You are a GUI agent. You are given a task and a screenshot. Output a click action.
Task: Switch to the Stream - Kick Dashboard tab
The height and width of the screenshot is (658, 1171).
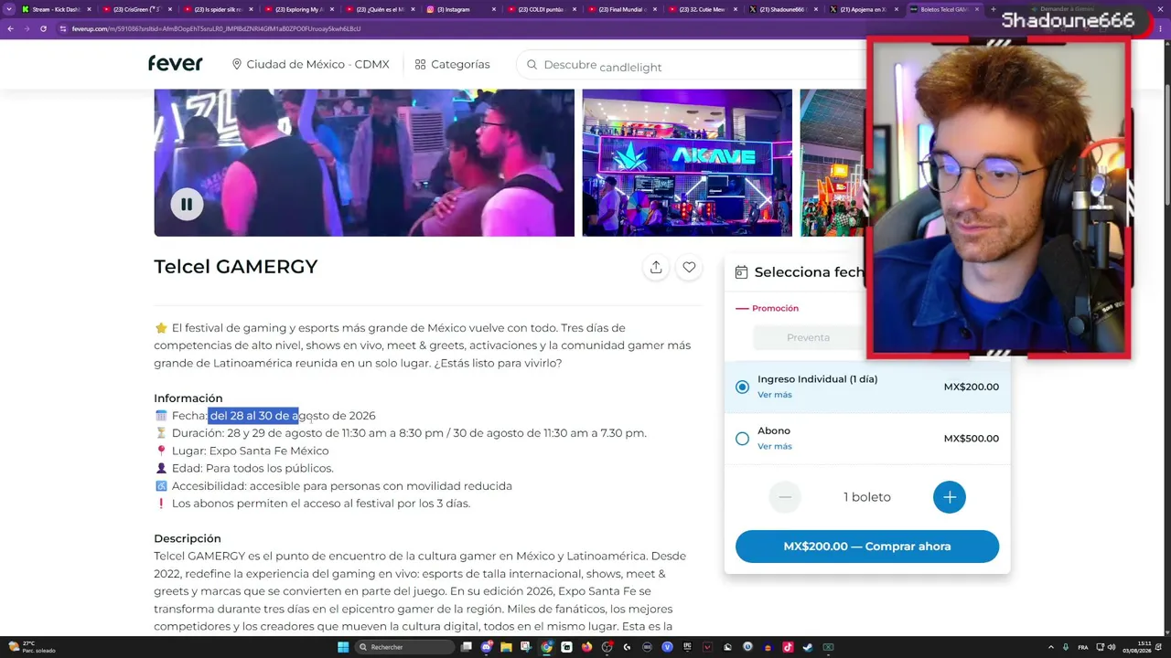[57, 9]
